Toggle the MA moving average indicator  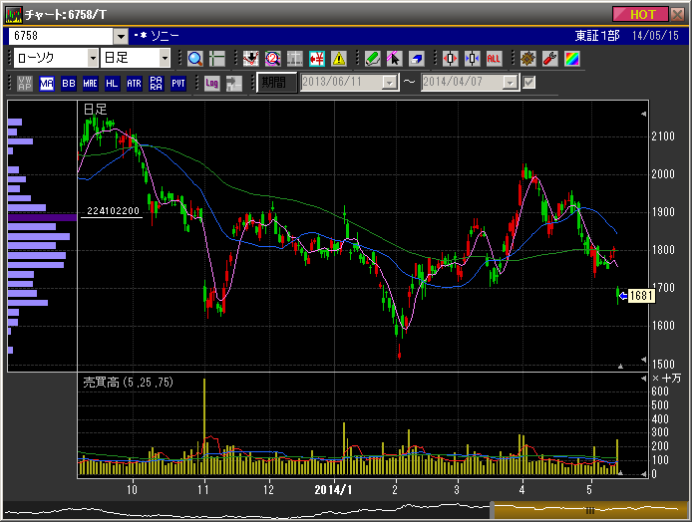pos(47,83)
